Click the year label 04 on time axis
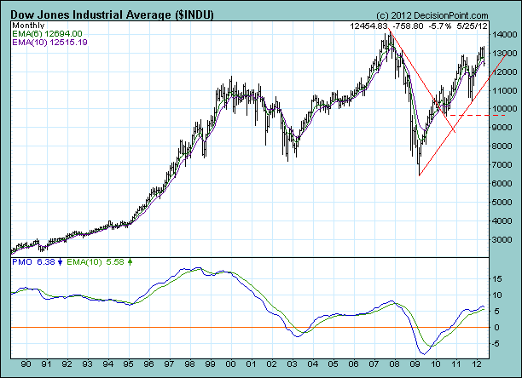 pyautogui.click(x=312, y=364)
